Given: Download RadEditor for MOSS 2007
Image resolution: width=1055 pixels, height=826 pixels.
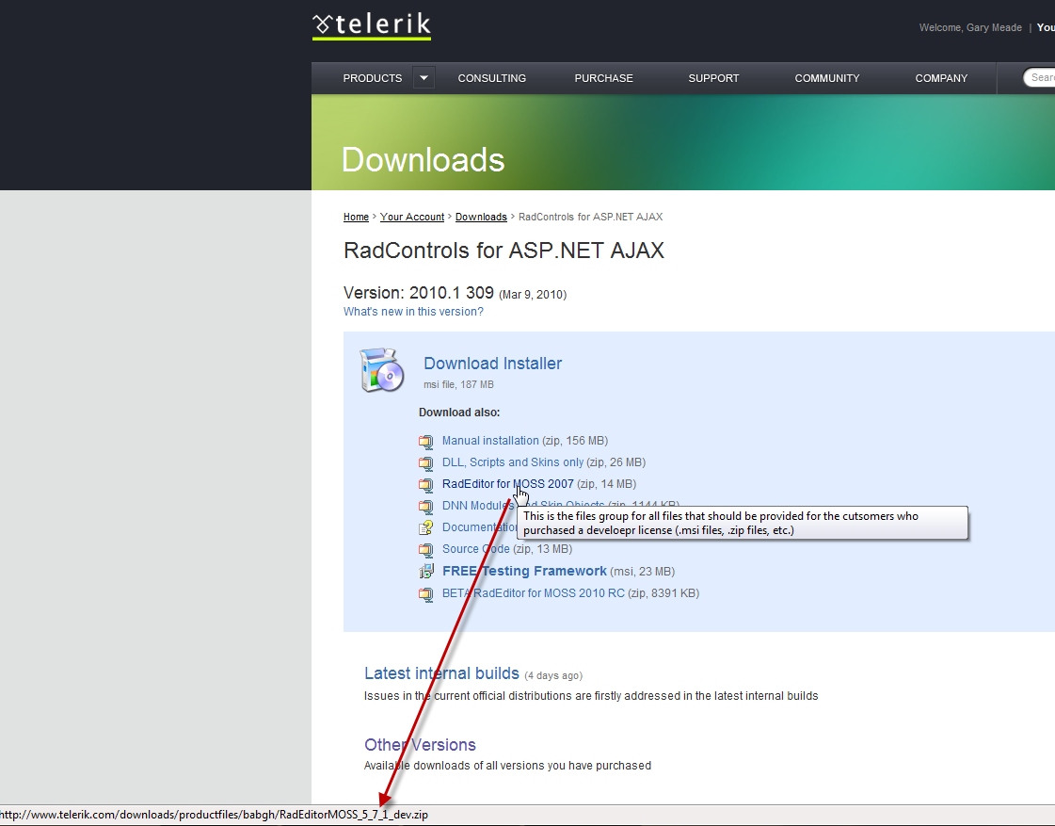Looking at the screenshot, I should [x=508, y=483].
